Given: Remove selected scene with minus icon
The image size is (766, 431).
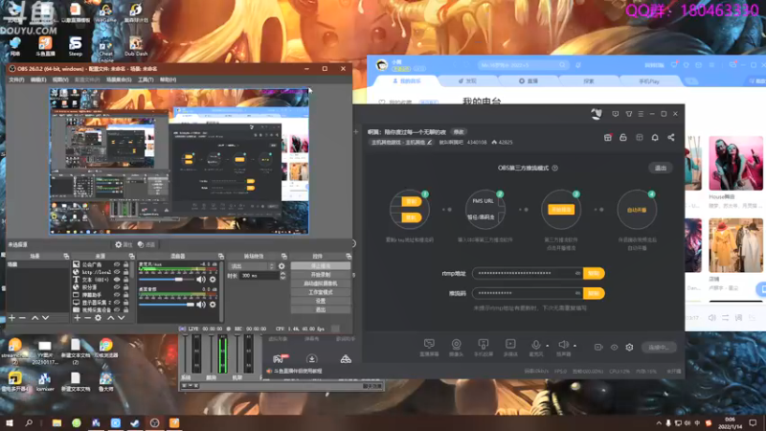Looking at the screenshot, I should [22, 318].
